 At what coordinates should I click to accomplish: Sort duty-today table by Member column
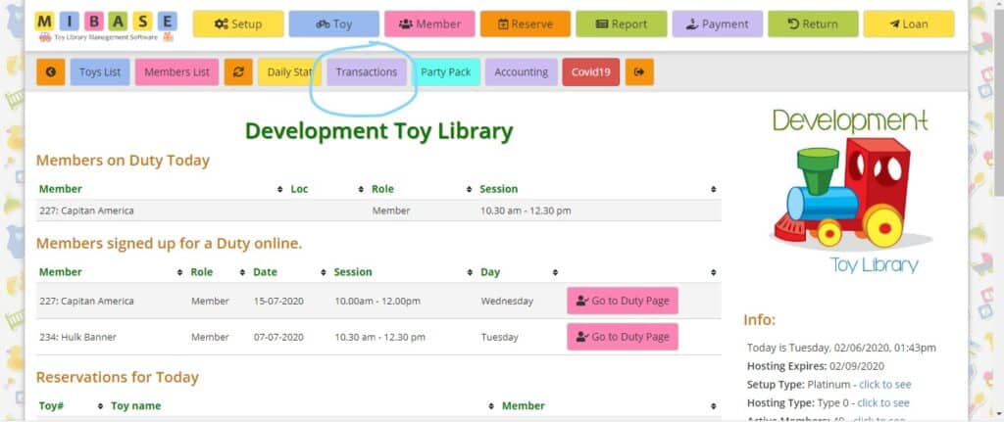(x=161, y=189)
